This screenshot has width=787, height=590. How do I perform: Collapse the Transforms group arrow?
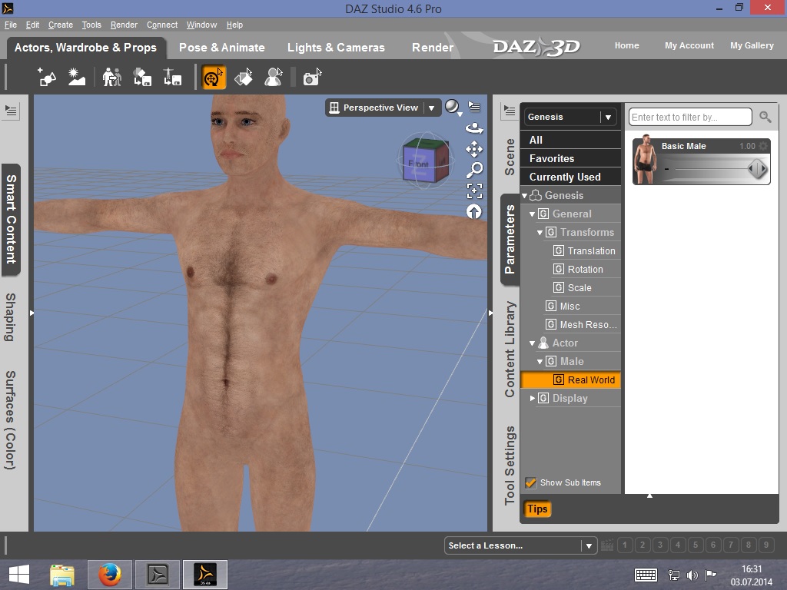540,233
